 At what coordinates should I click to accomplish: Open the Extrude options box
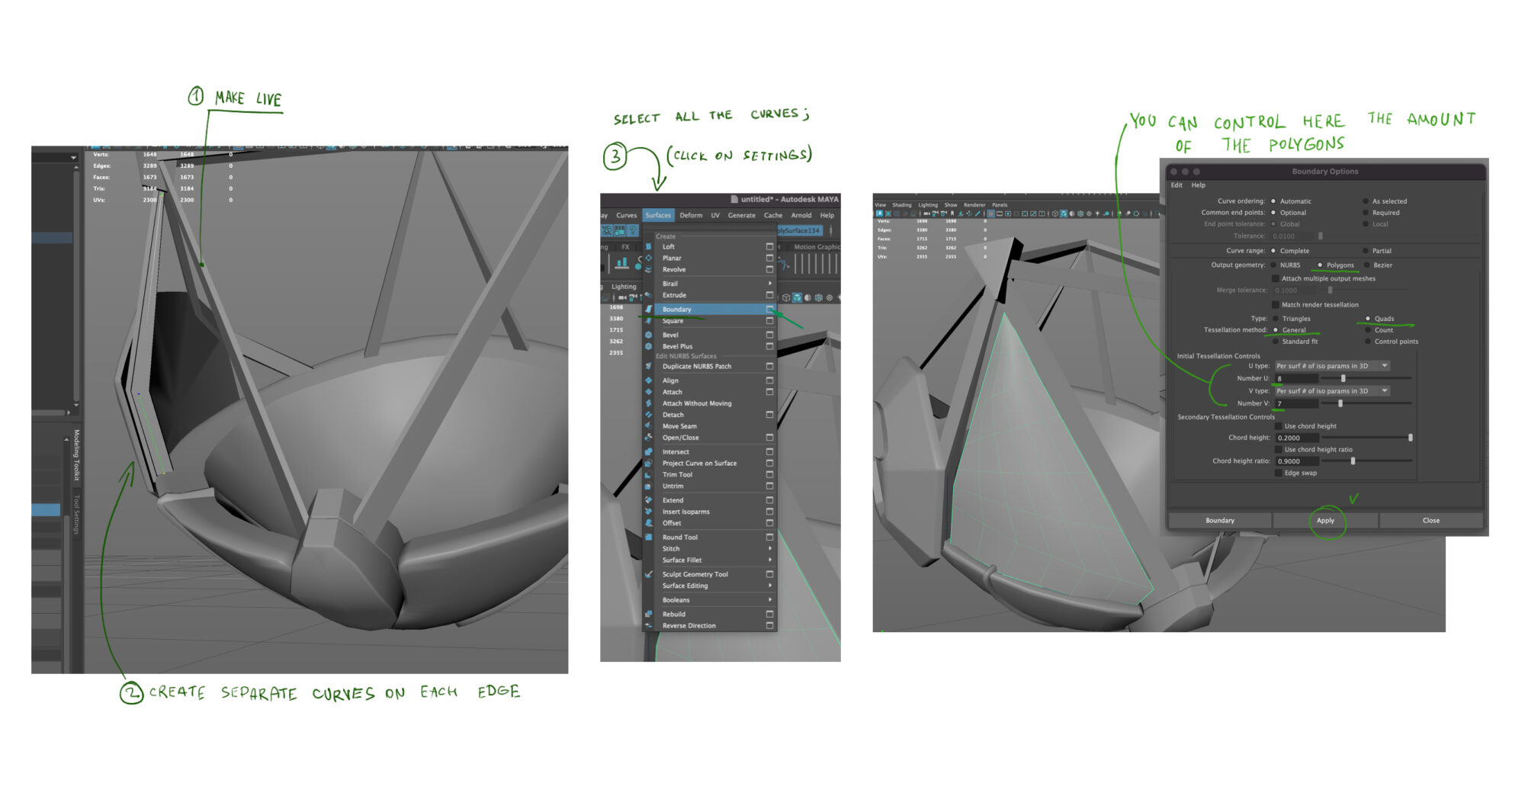(x=769, y=295)
